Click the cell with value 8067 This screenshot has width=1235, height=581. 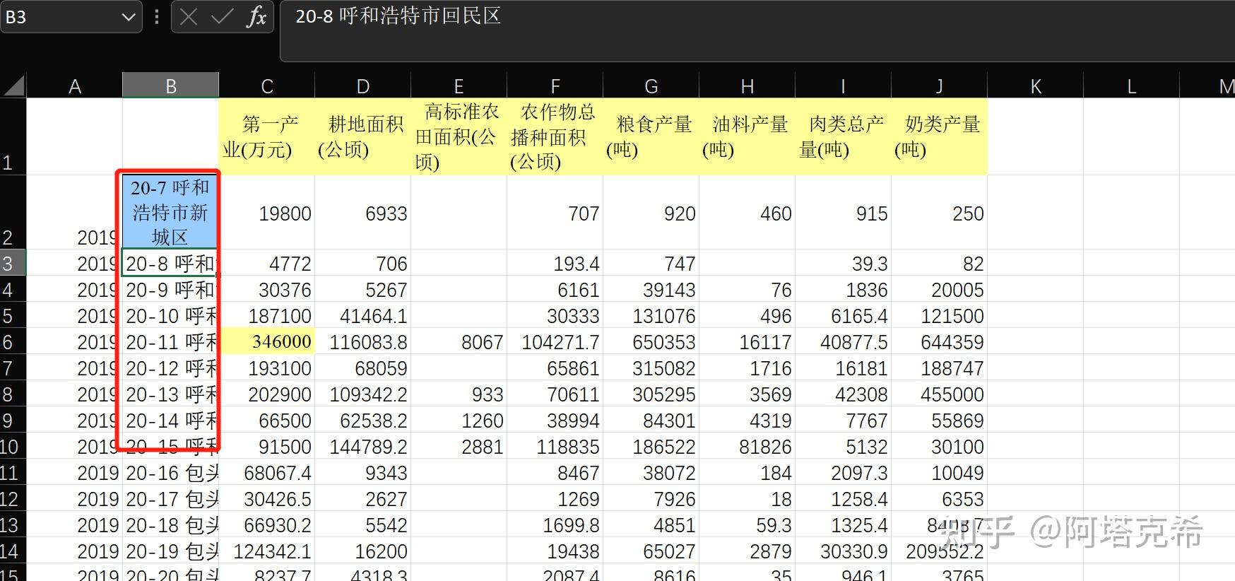[459, 342]
